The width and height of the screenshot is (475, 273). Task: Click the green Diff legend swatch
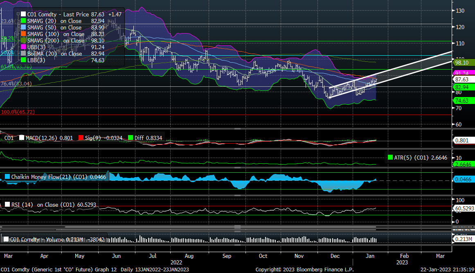coord(130,138)
